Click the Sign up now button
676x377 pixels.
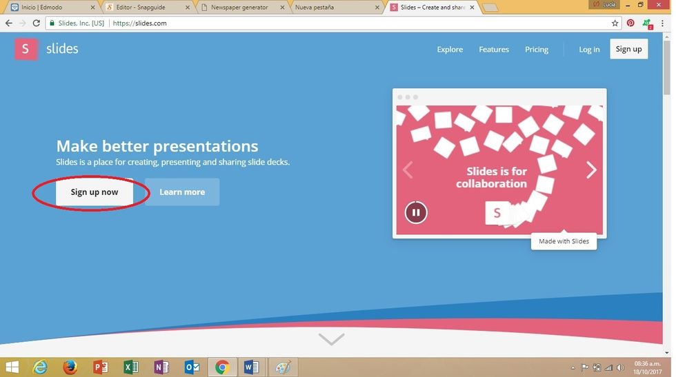[x=95, y=192]
